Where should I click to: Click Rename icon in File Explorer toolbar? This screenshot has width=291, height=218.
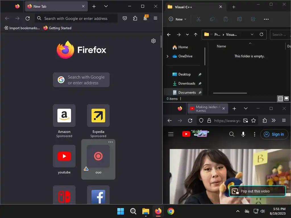(239, 19)
